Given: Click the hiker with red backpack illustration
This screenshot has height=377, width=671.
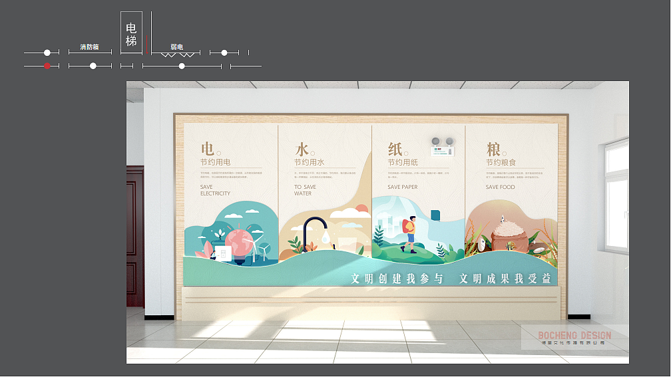Looking at the screenshot, I should tap(409, 234).
